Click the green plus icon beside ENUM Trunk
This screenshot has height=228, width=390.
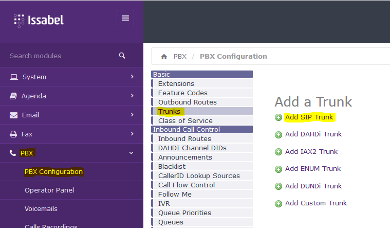click(x=278, y=169)
